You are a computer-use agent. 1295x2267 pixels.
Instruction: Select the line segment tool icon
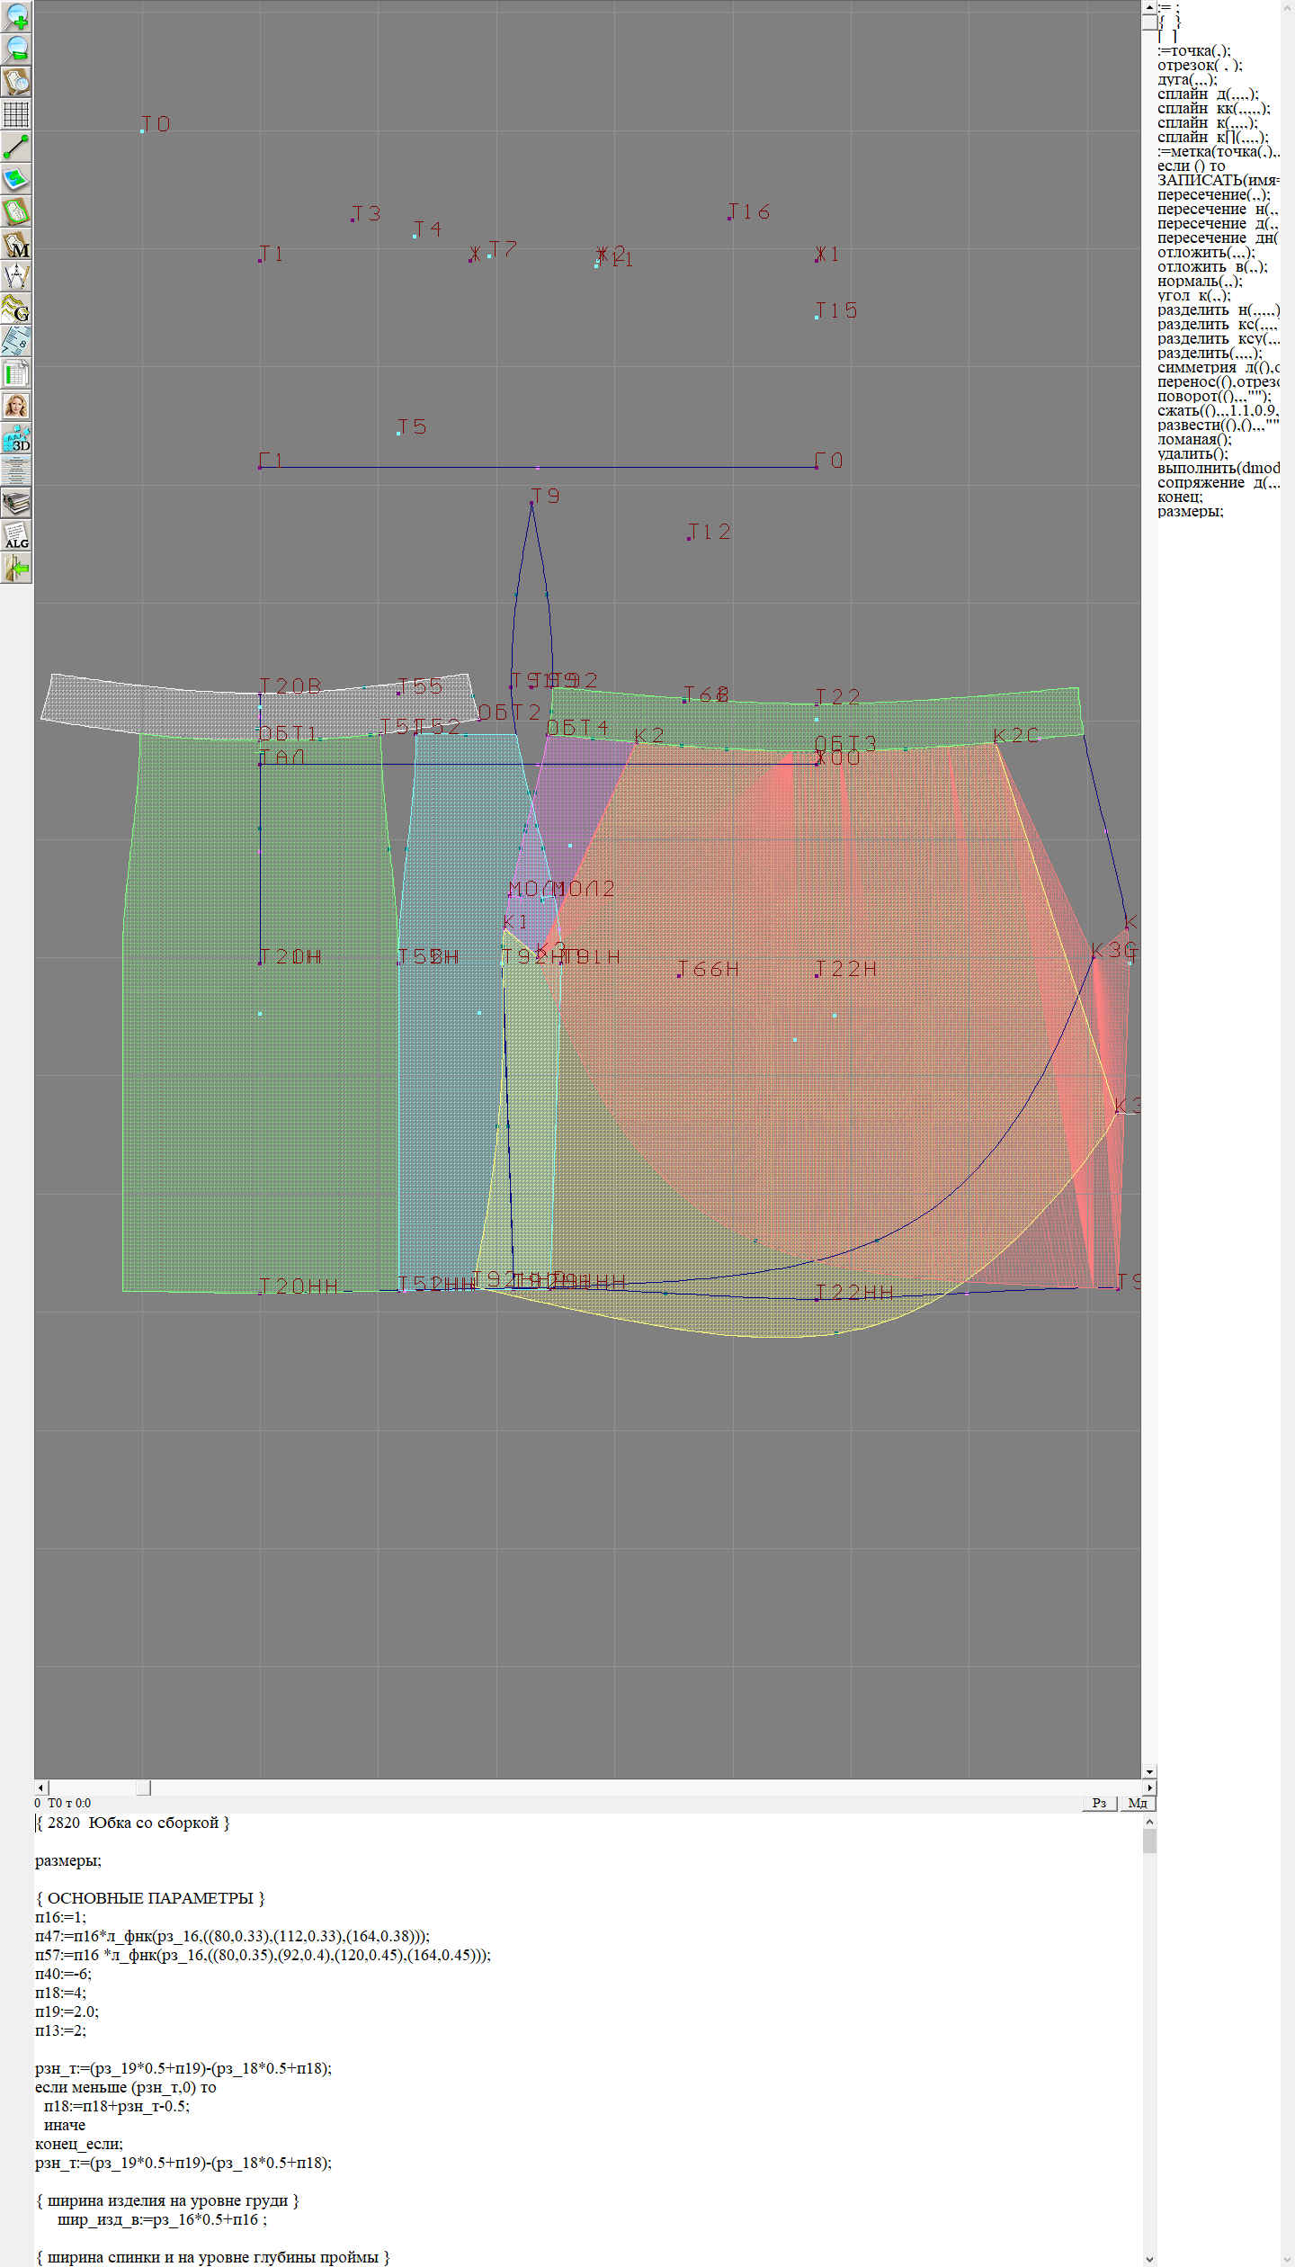tap(16, 147)
